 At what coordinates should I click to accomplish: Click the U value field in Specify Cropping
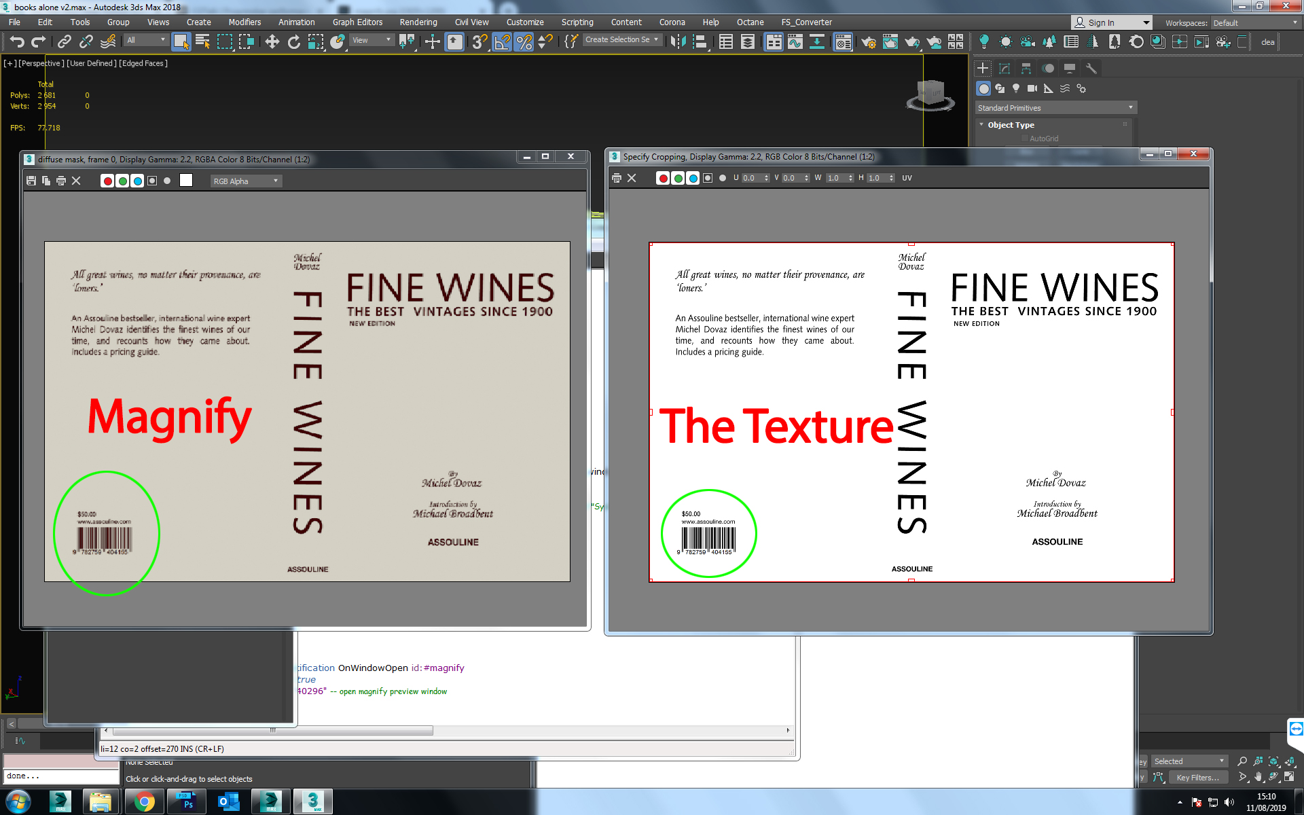point(753,178)
